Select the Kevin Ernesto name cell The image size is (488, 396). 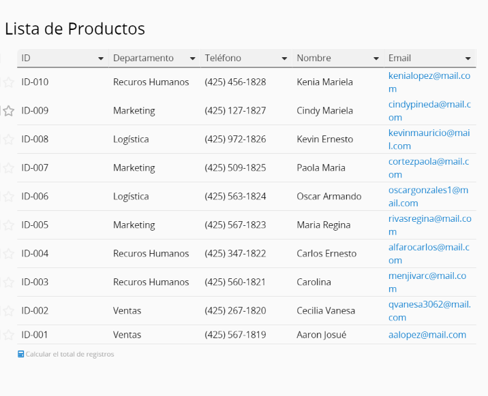pyautogui.click(x=338, y=139)
